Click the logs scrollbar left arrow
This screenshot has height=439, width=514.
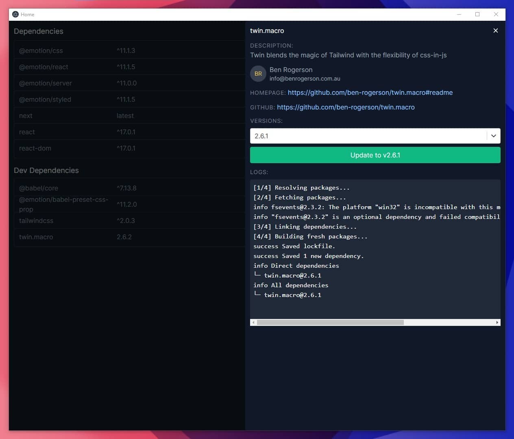[x=253, y=322]
